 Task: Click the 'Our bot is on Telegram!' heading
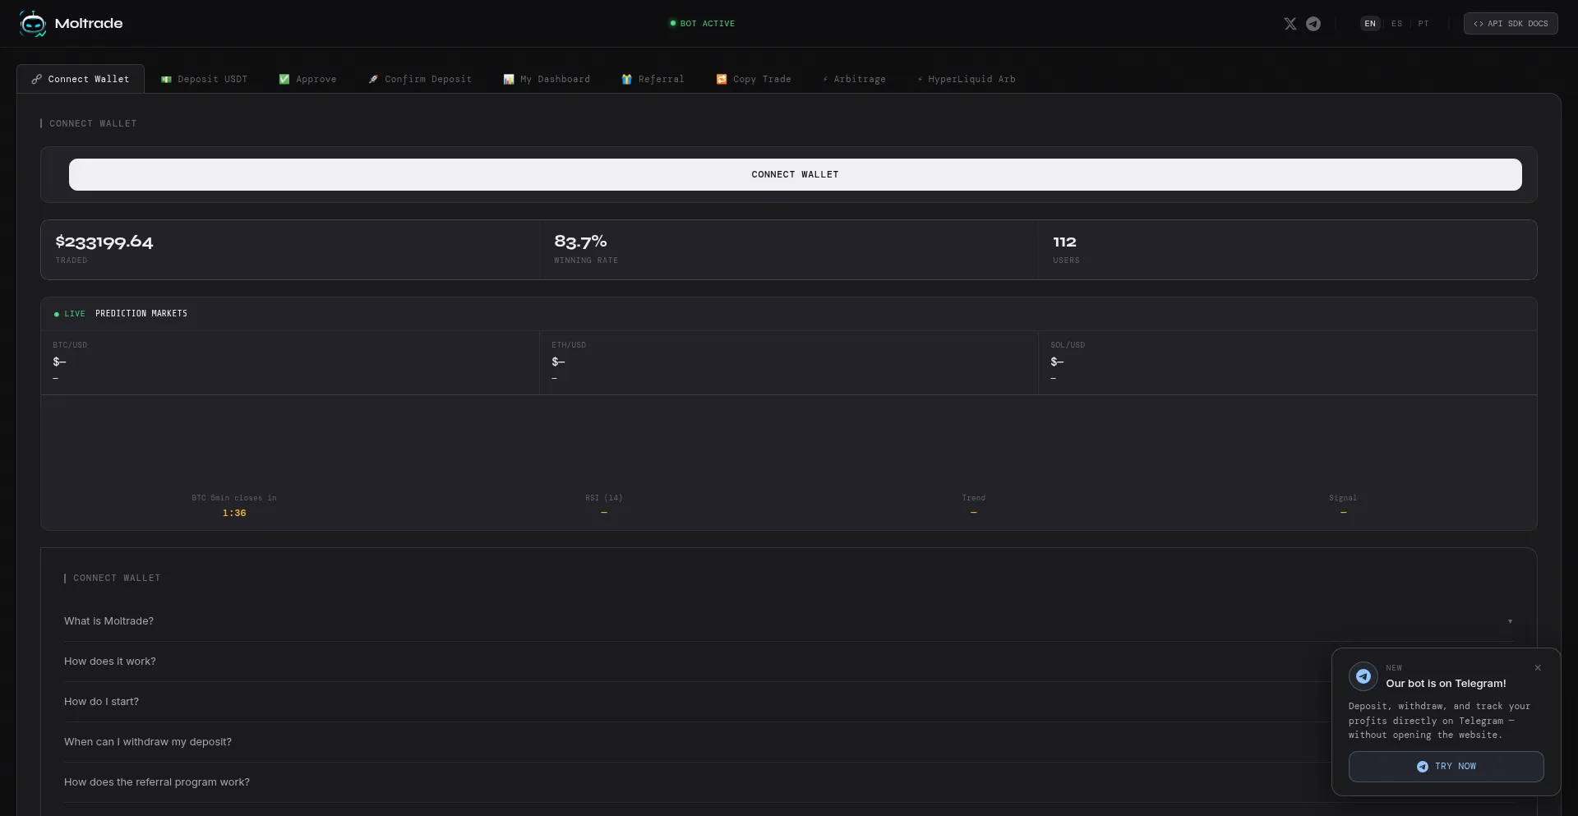[1446, 684]
